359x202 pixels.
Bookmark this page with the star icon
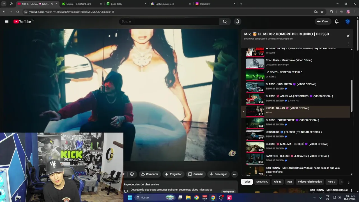coord(322,12)
